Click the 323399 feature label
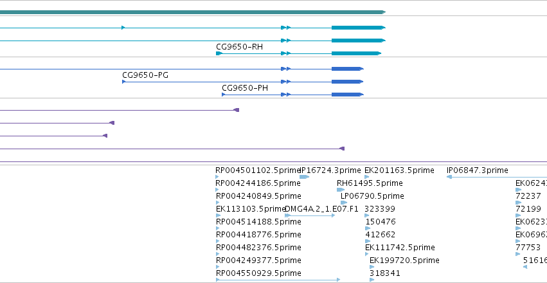Image resolution: width=547 pixels, height=283 pixels. [379, 209]
